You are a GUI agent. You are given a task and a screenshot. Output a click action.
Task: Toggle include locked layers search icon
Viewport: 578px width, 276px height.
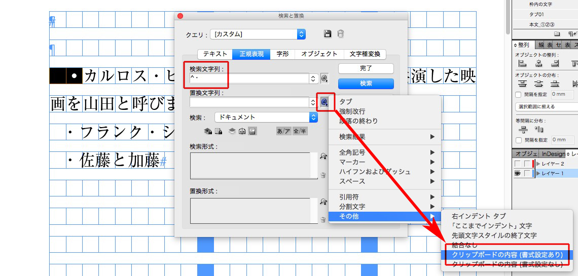tap(208, 131)
